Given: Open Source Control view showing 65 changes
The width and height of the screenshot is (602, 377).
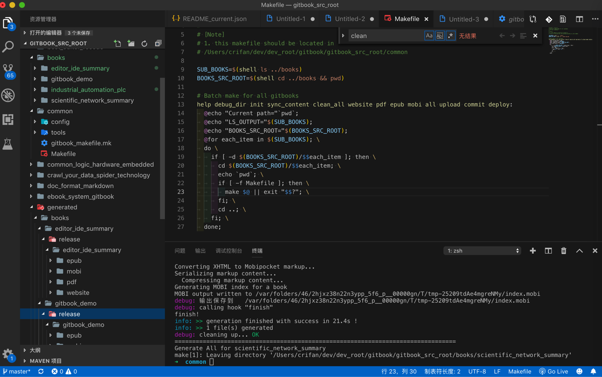Looking at the screenshot, I should click(8, 70).
